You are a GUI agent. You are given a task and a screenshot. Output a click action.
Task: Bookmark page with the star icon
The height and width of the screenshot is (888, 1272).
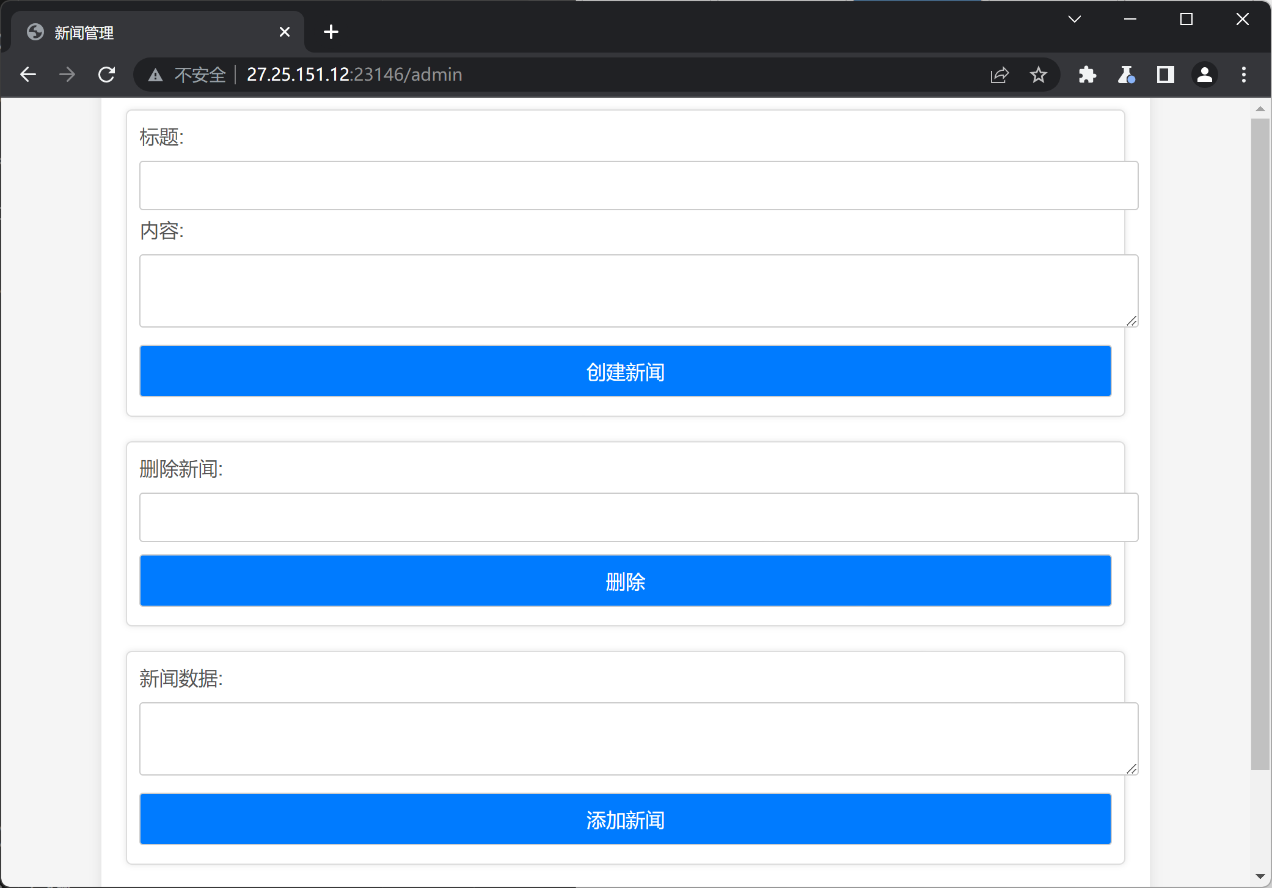pyautogui.click(x=1038, y=75)
